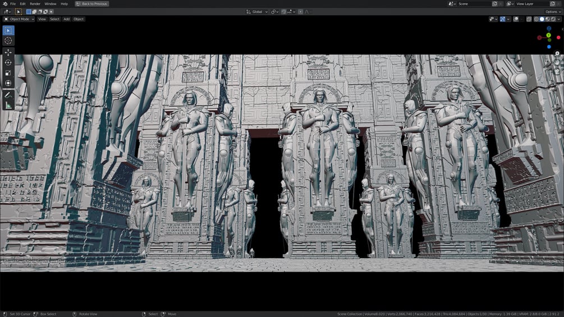Viewport: 564px width, 317px height.
Task: Open the Object Mode dropdown
Action: point(19,19)
